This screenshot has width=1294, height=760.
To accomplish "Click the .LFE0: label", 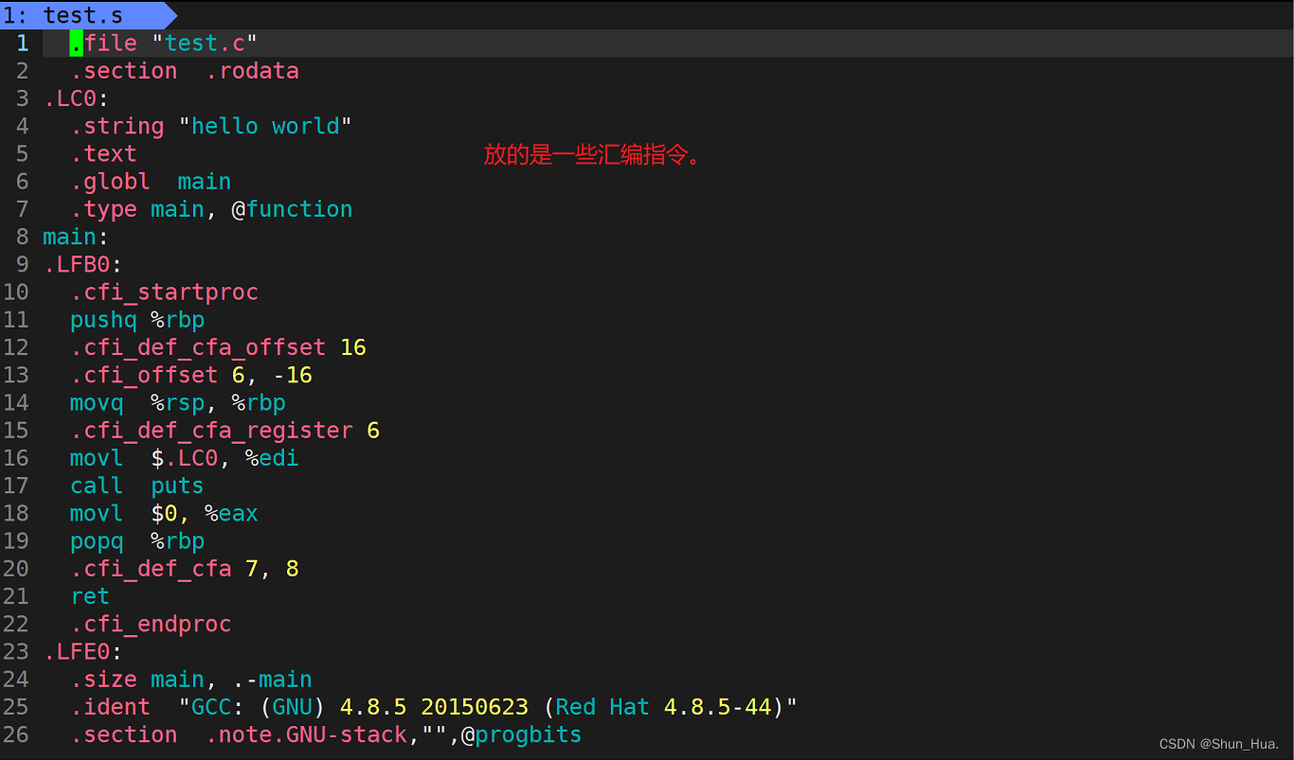I will tap(83, 652).
